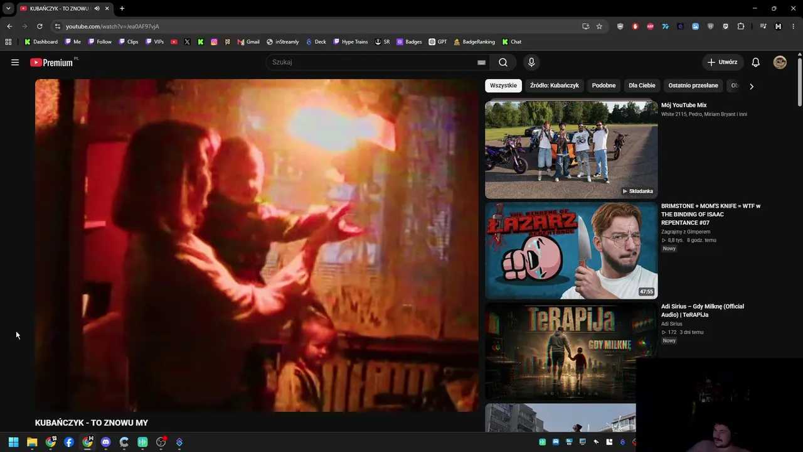Open the X (Twitter) bookmark icon
Image resolution: width=803 pixels, height=452 pixels.
(x=187, y=42)
